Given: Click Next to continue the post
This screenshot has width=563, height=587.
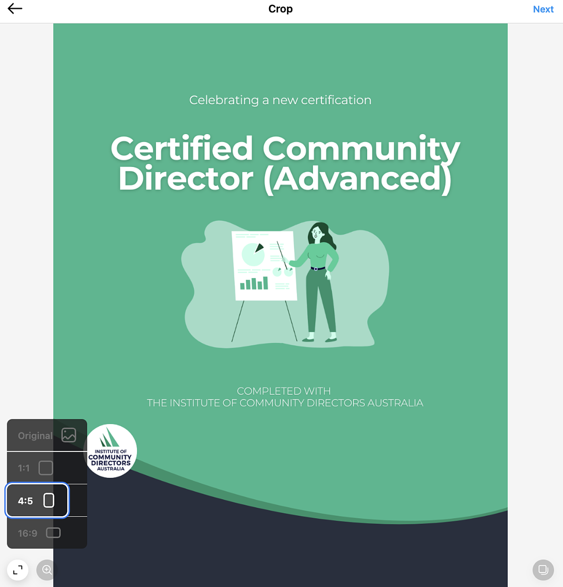Looking at the screenshot, I should point(543,9).
